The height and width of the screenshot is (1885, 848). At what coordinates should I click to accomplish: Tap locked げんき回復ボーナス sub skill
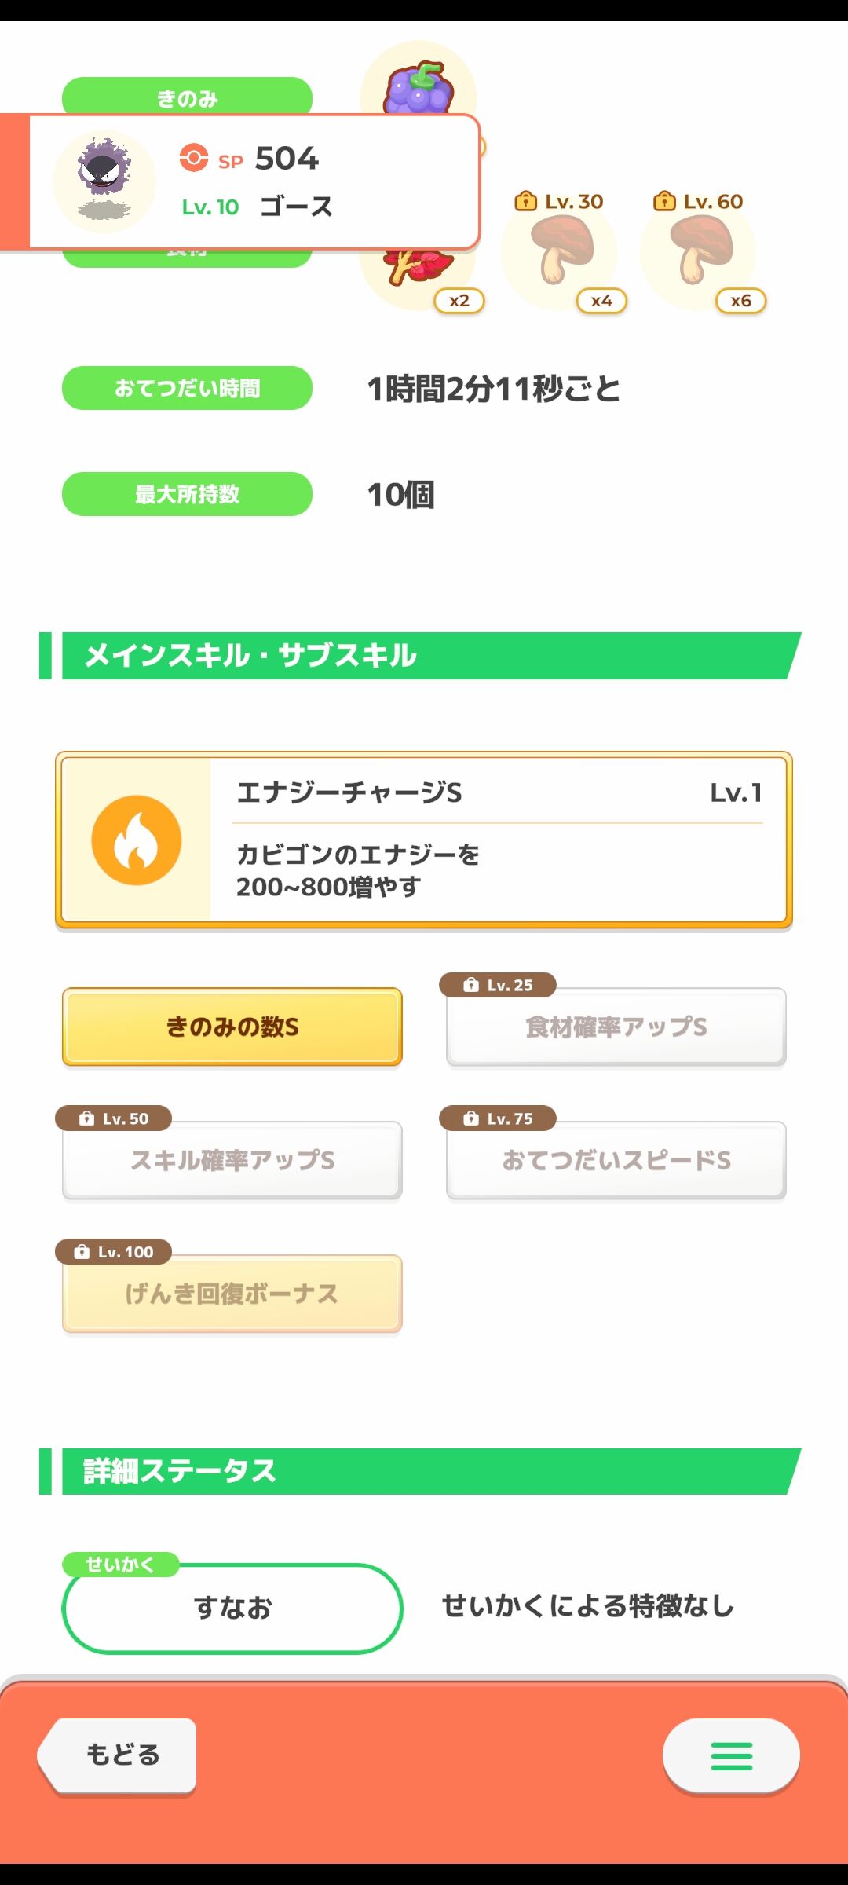point(232,1294)
